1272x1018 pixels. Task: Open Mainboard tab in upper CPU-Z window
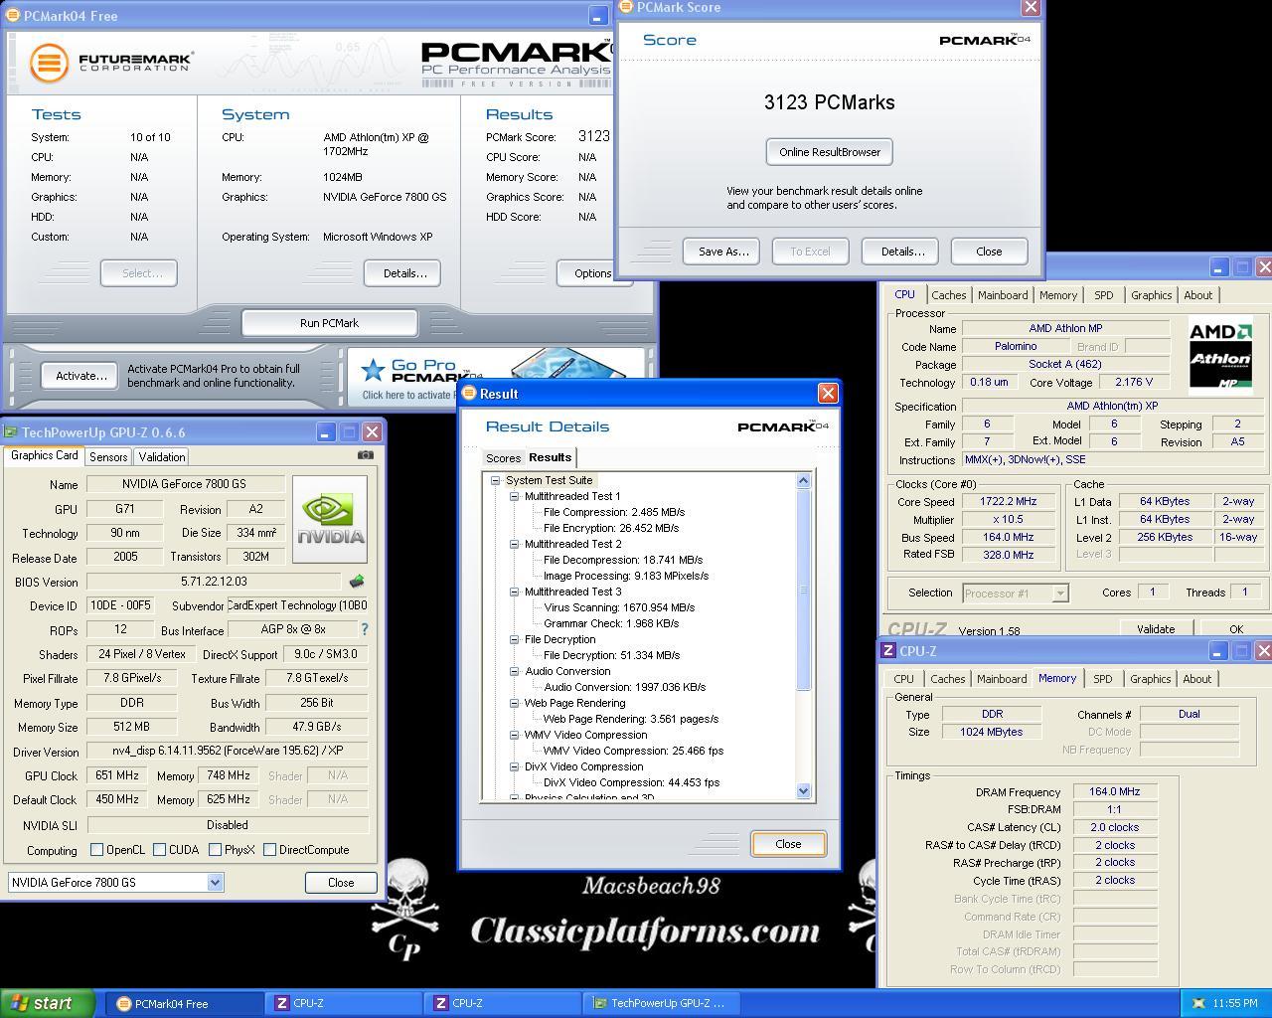[1003, 295]
